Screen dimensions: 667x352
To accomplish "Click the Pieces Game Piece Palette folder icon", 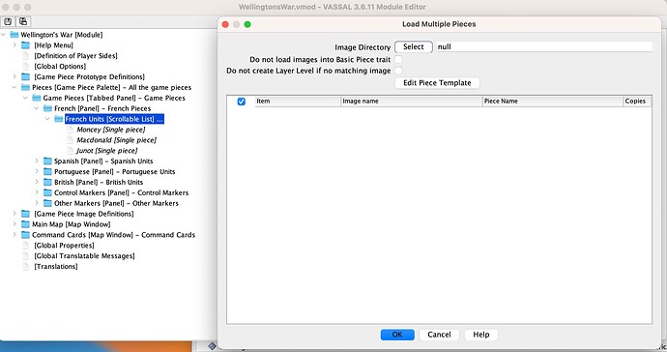I will (25, 87).
